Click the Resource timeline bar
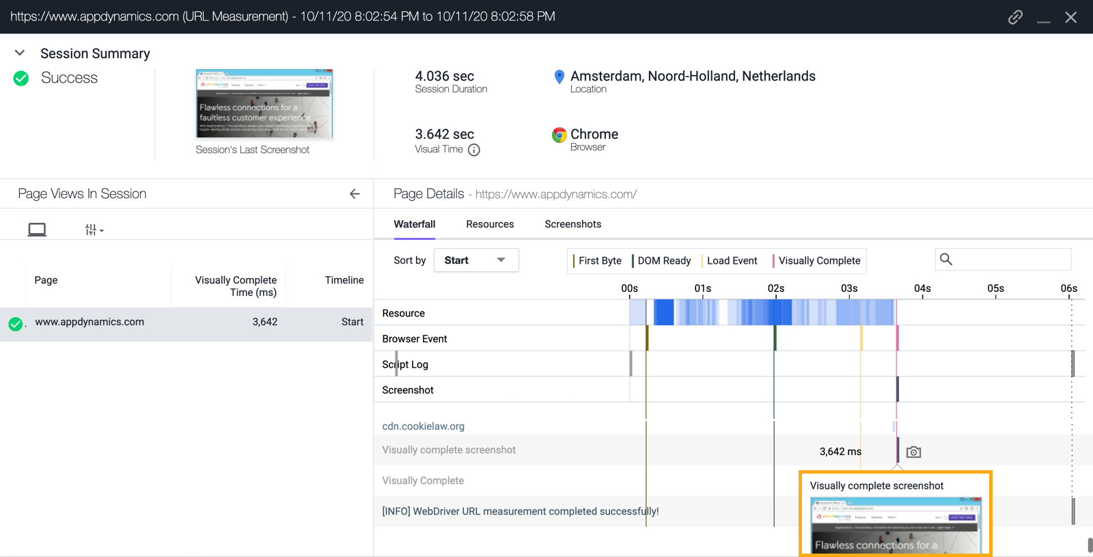The width and height of the screenshot is (1093, 557). point(762,312)
